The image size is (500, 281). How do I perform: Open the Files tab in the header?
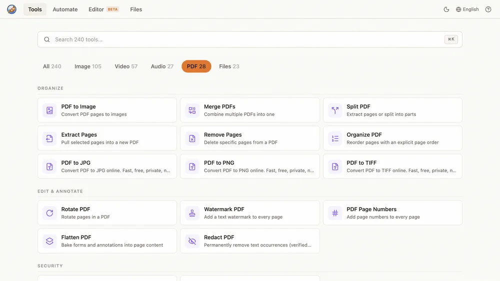pos(136,9)
